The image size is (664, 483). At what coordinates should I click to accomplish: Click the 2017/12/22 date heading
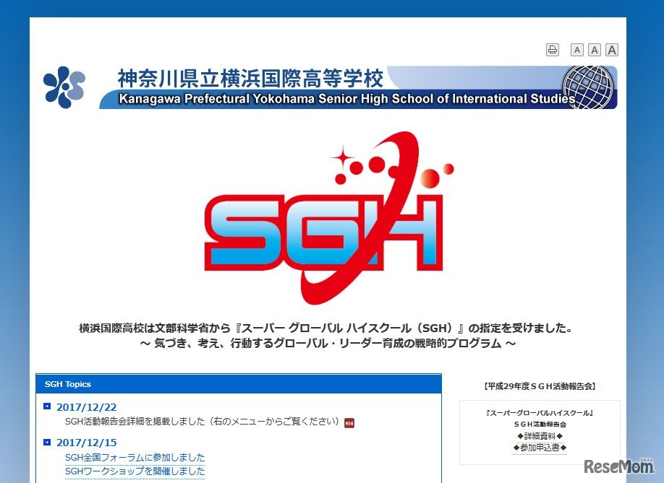click(87, 406)
